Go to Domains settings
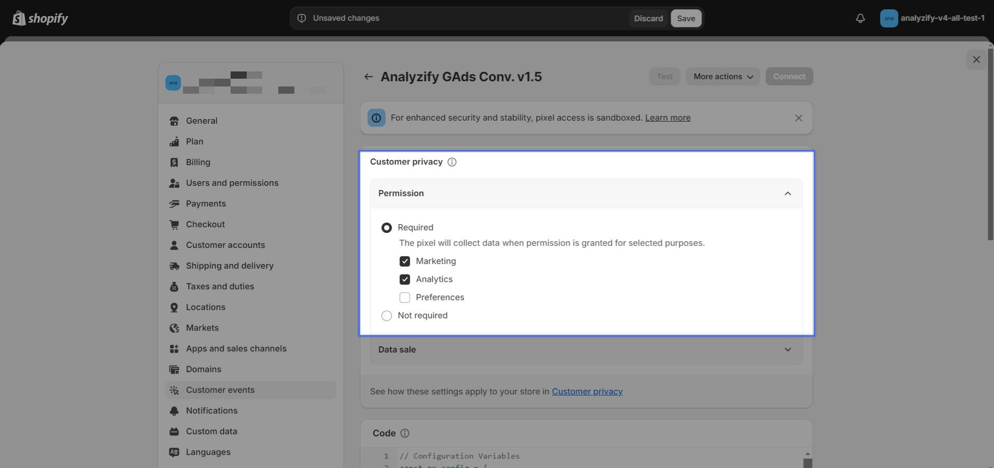 (x=251, y=369)
